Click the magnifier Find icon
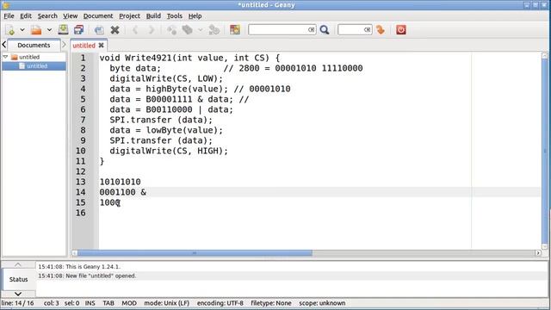Image resolution: width=551 pixels, height=310 pixels. coord(325,30)
